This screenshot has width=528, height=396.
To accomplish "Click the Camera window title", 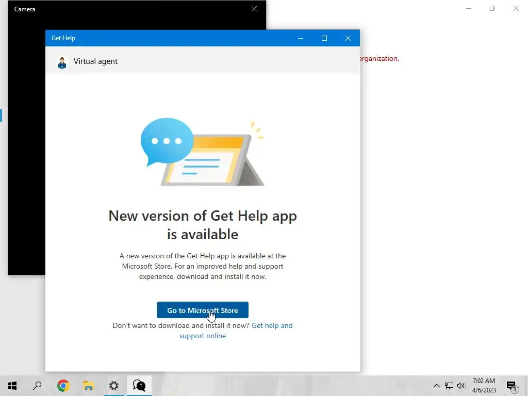I will pos(25,9).
